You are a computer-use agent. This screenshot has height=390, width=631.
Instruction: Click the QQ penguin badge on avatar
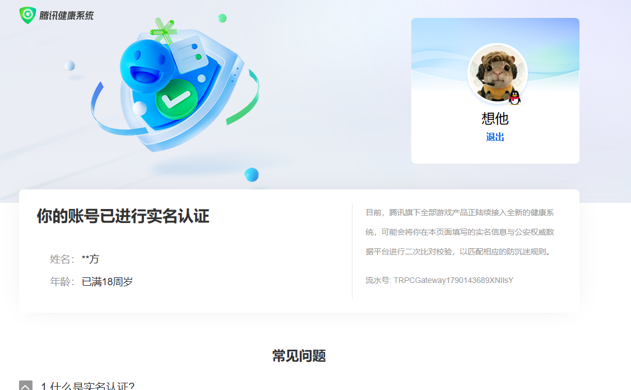point(514,98)
